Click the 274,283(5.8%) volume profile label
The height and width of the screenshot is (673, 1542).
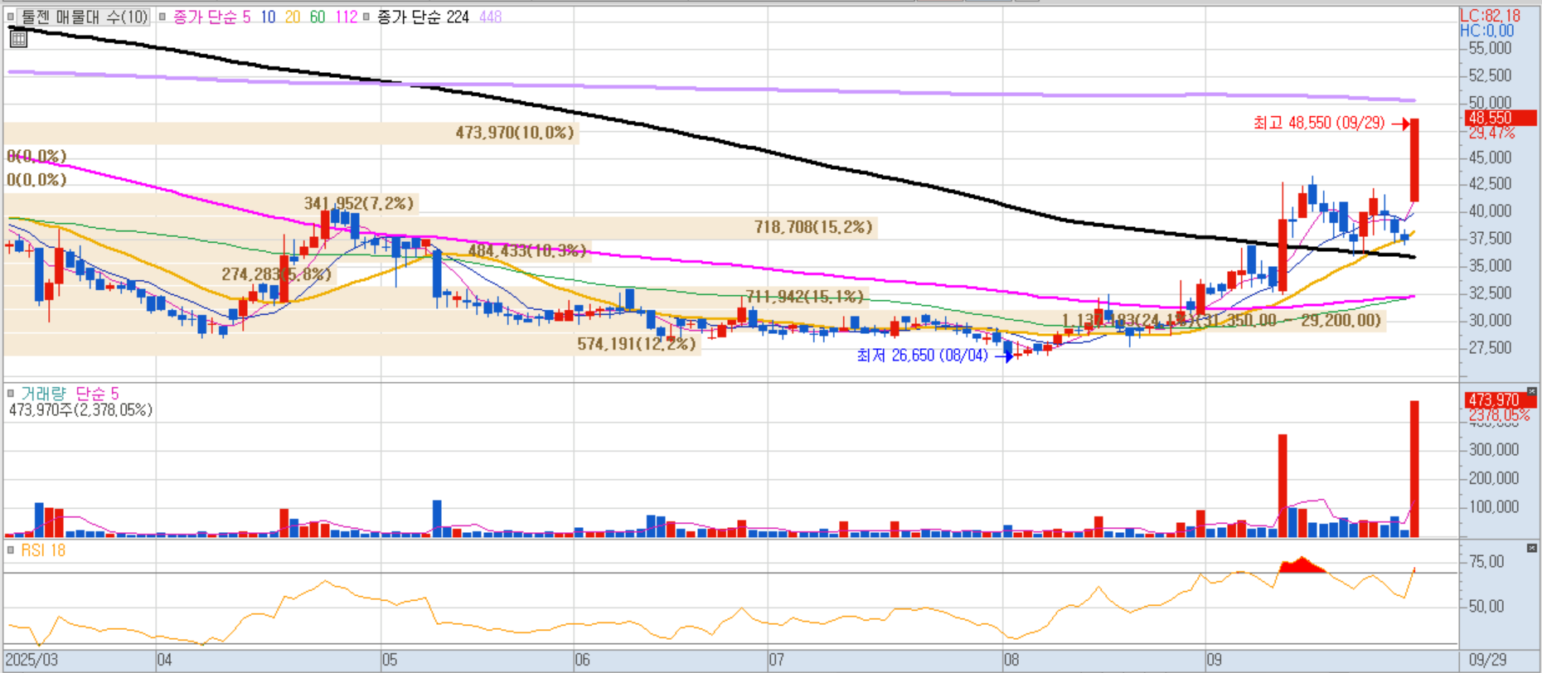(x=276, y=274)
